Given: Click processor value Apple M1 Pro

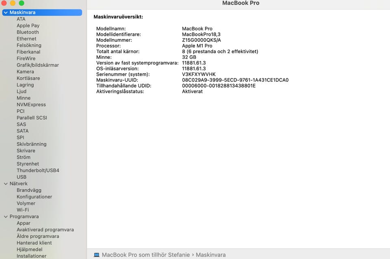Looking at the screenshot, I should click(197, 46).
